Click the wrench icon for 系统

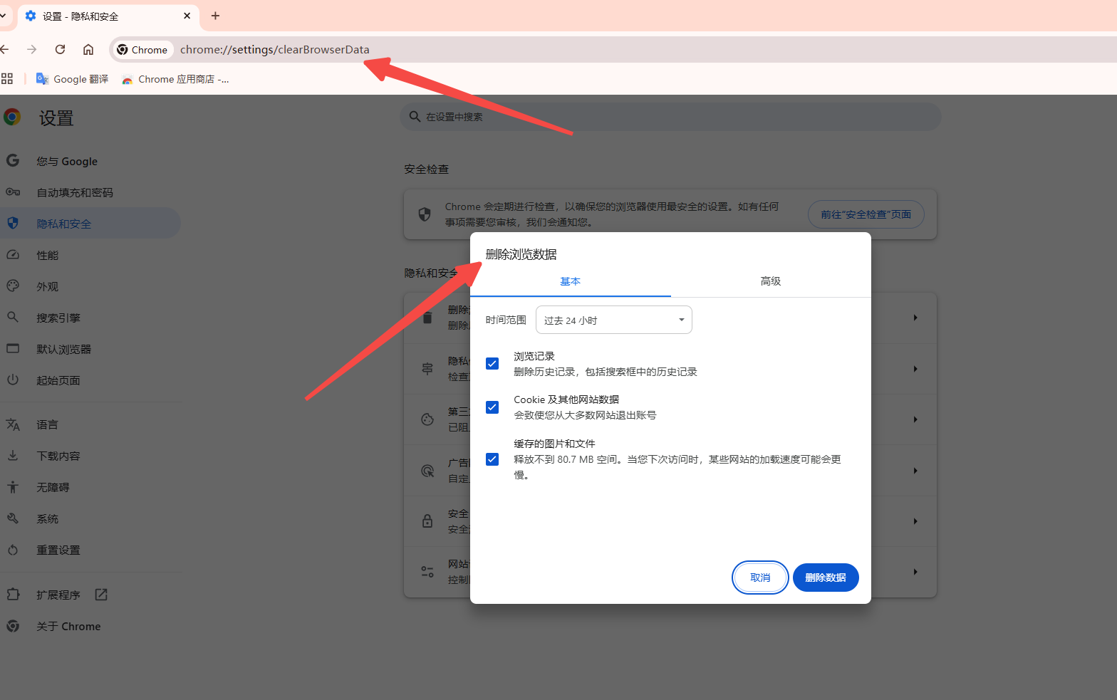pos(13,518)
